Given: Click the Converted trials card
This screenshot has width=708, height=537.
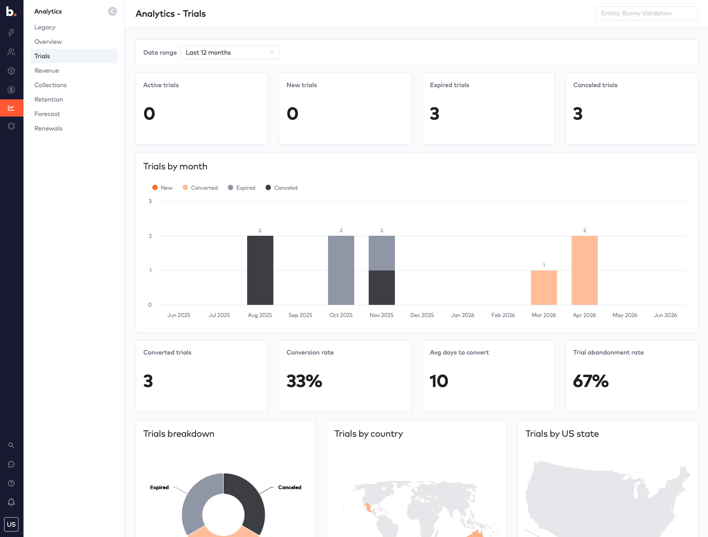Looking at the screenshot, I should coord(202,376).
